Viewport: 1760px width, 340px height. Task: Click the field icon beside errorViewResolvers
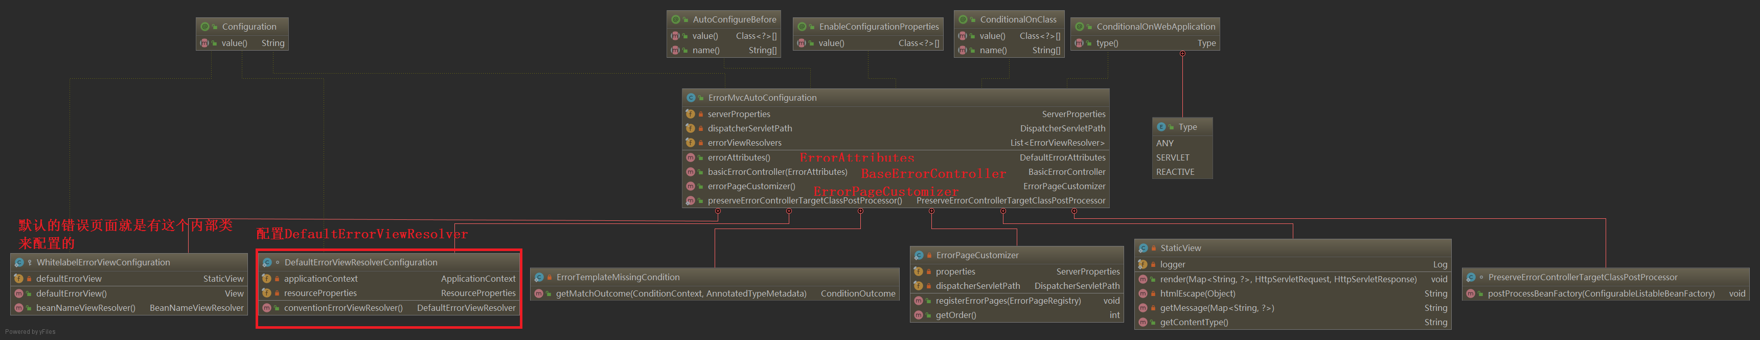(x=690, y=143)
